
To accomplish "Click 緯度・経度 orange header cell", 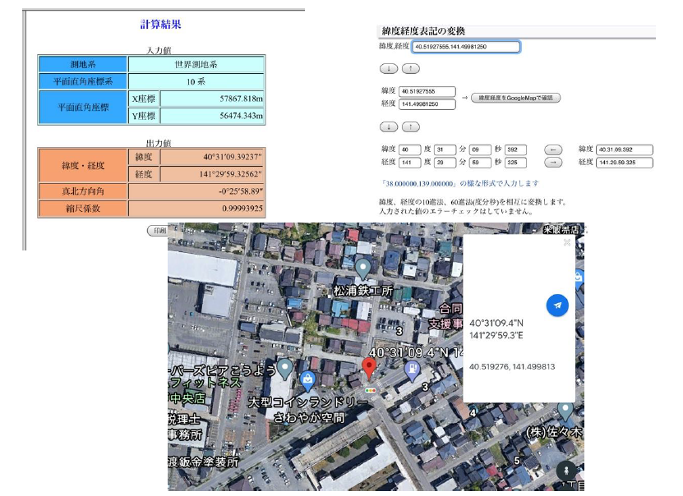I will (83, 165).
